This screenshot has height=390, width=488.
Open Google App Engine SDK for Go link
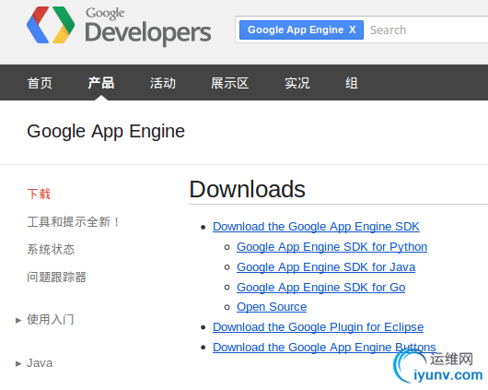pos(320,288)
